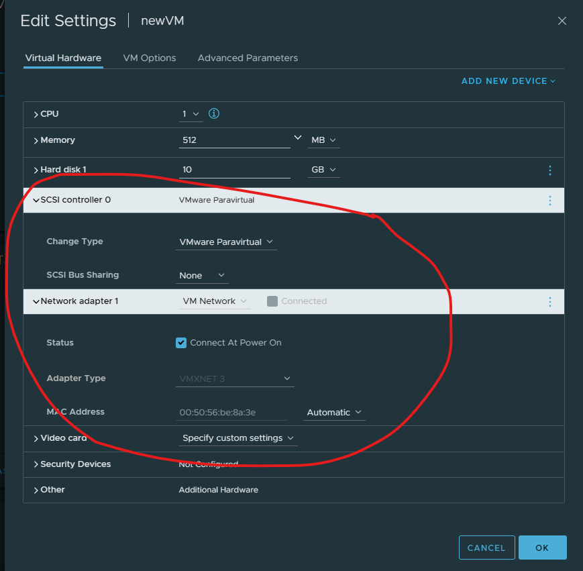Expand the CPU section
This screenshot has height=571, width=583.
[36, 115]
